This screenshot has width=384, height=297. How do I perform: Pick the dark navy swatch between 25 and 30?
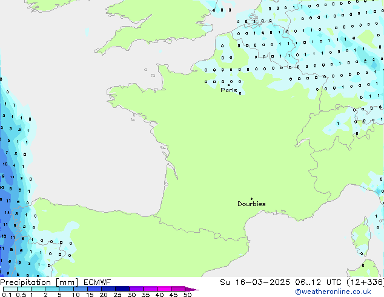click(122, 289)
